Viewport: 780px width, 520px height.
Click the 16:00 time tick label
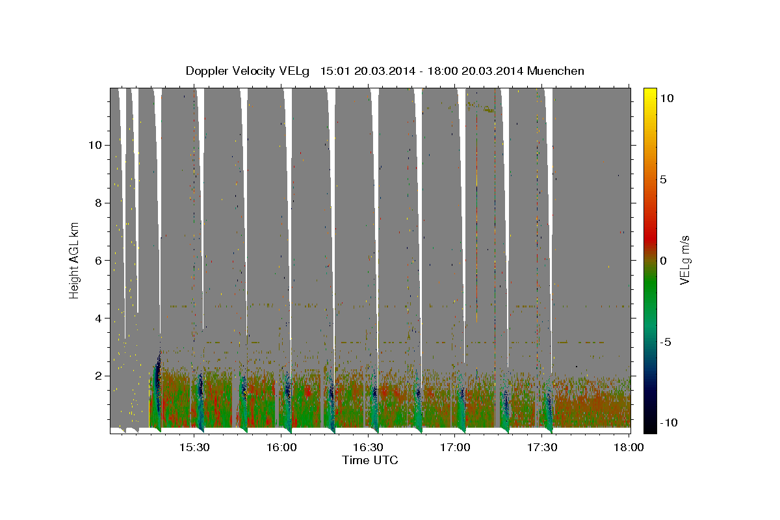(281, 447)
